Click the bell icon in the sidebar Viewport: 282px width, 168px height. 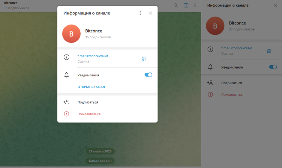point(210,67)
